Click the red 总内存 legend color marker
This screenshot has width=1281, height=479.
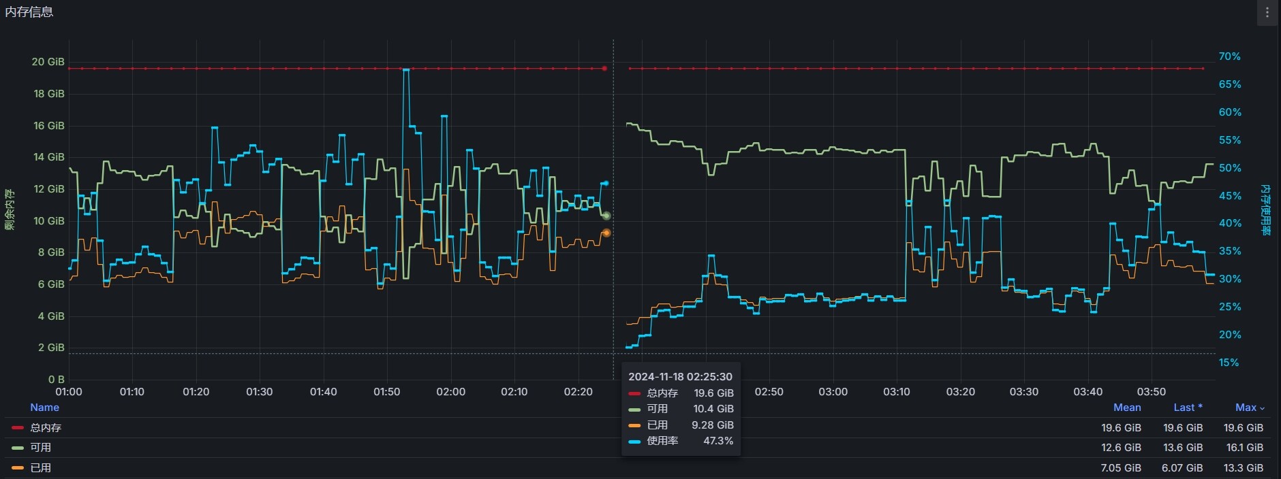coord(18,428)
